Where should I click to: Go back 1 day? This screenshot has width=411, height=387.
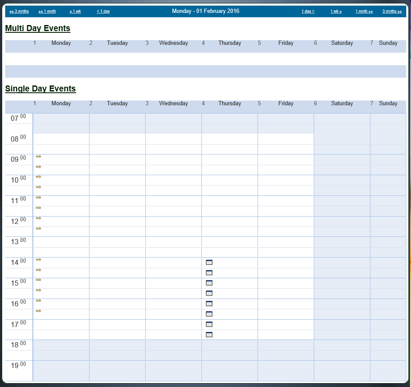(x=103, y=11)
